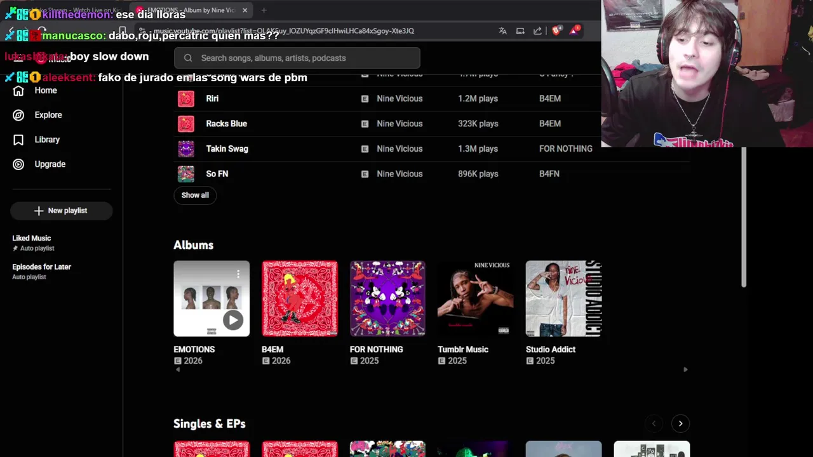
Task: Play the So FN song from its thumbnail
Action: pos(185,174)
